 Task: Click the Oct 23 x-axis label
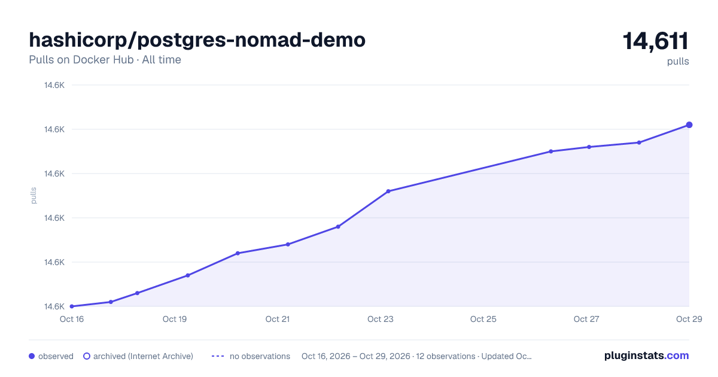point(381,319)
